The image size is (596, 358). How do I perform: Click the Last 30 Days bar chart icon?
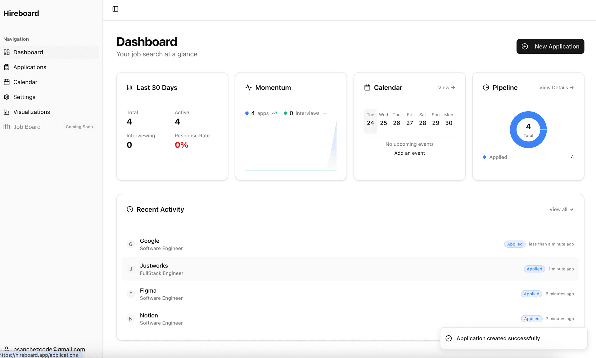coord(130,87)
